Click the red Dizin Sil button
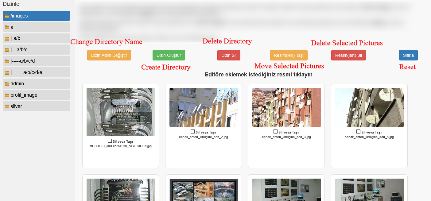The image size is (431, 201). [x=229, y=55]
